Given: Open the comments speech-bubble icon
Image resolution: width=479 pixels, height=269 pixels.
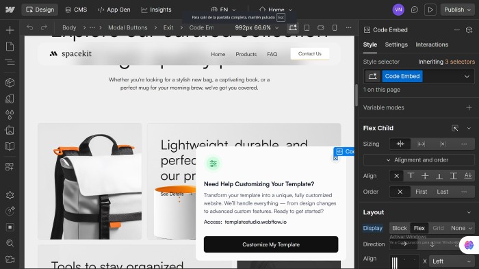Looking at the screenshot, I should [414, 10].
